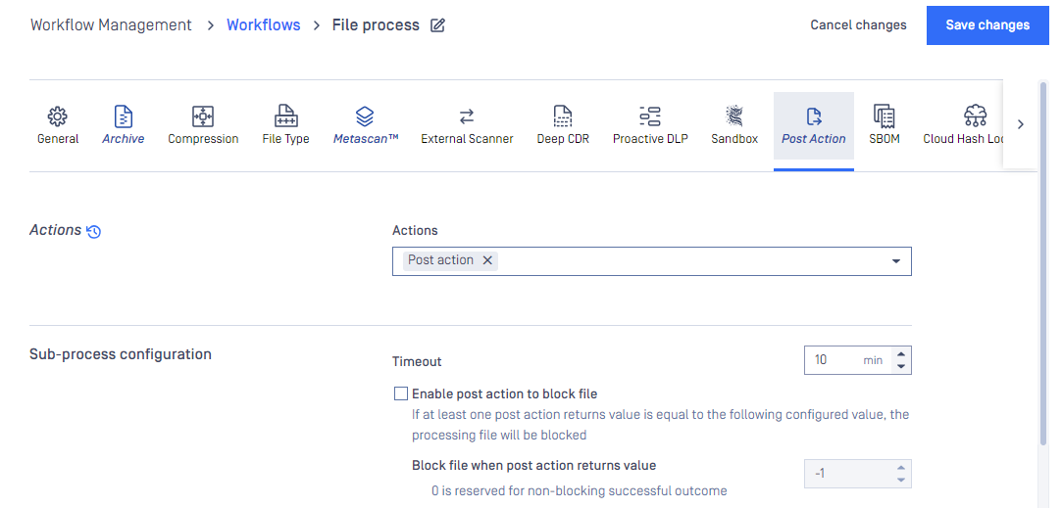Reset Actions using the history icon
The height and width of the screenshot is (508, 1062).
tap(94, 231)
